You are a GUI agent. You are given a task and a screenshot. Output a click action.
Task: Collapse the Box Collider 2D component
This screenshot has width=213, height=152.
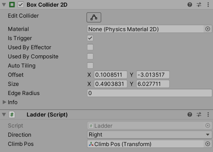(x=4, y=5)
